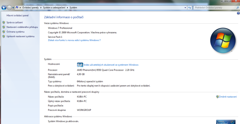Click shield icon beside Ochrana systému
This screenshot has height=124, width=240.
click(x=4, y=32)
